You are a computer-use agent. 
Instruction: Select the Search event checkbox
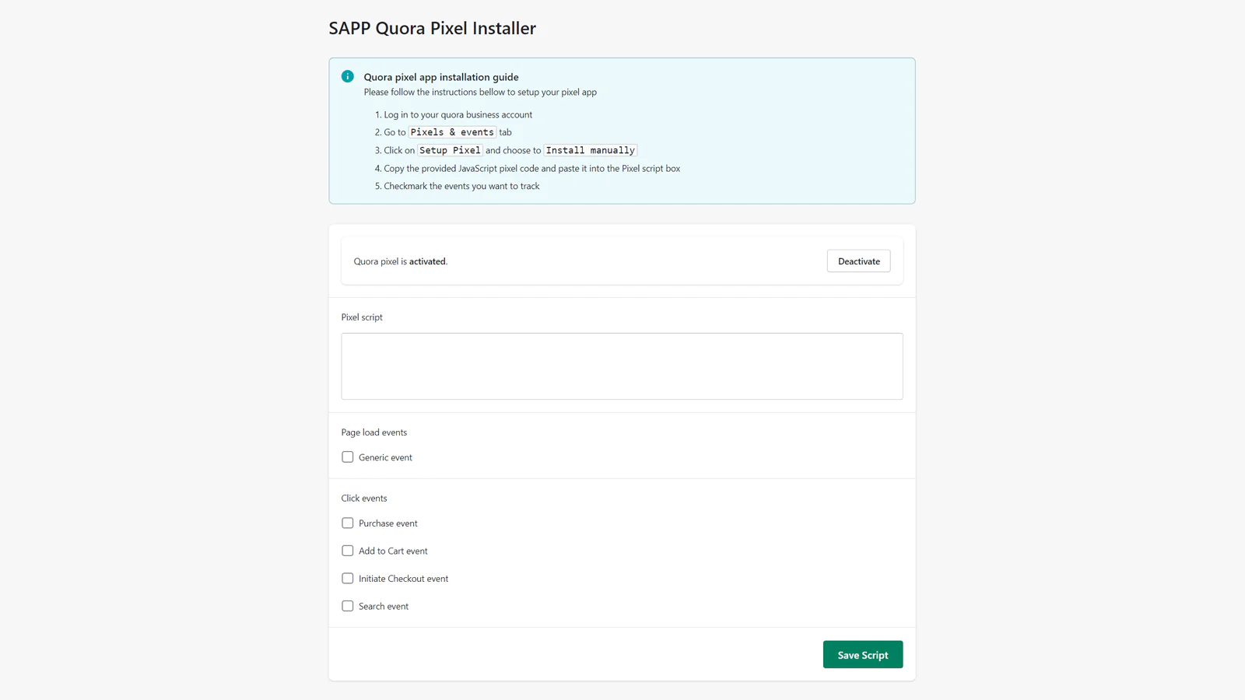pos(348,606)
